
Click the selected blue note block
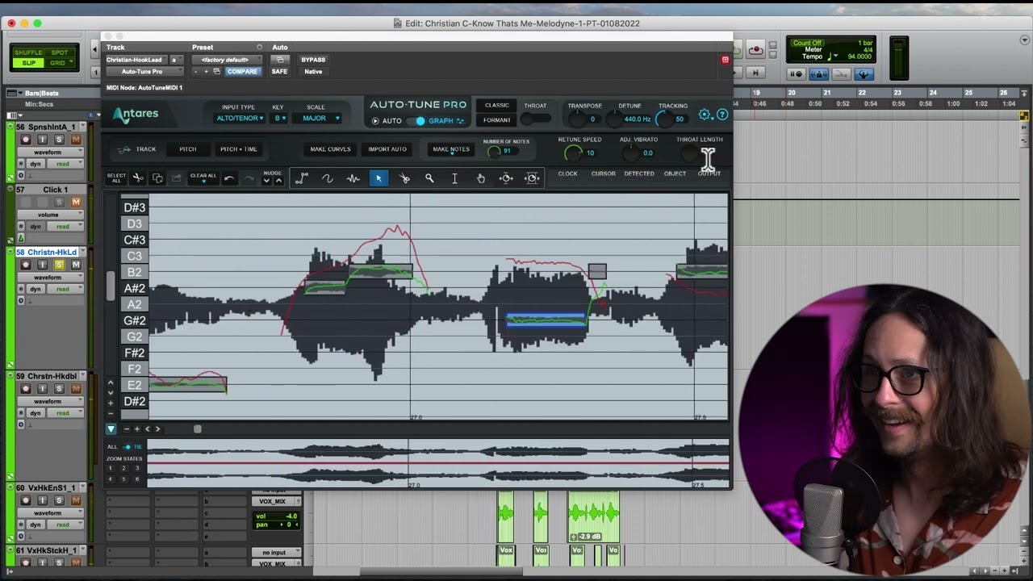click(545, 320)
